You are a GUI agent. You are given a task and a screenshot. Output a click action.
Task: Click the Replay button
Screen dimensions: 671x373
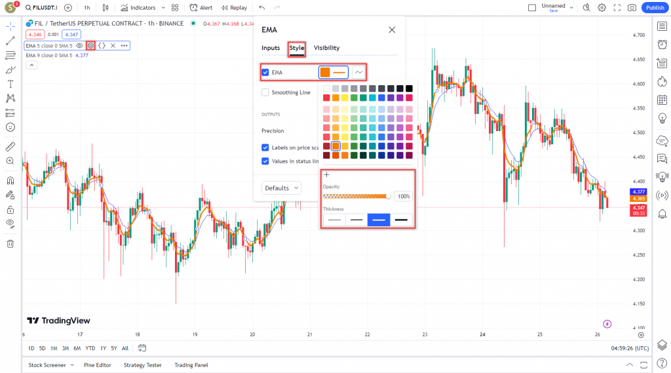pos(234,8)
